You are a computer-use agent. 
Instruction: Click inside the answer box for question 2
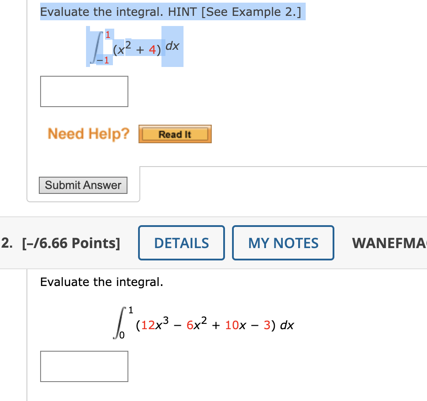(84, 366)
